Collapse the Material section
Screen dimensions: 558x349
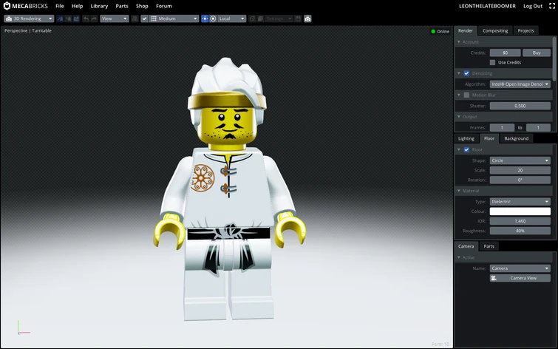pos(459,191)
